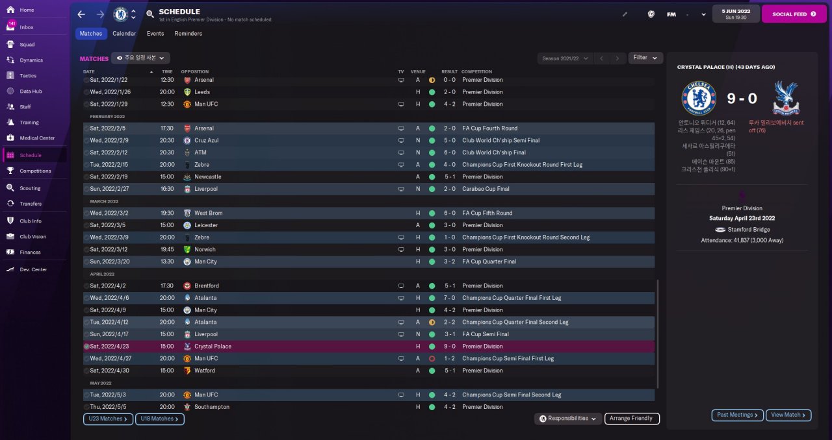Click the back navigation arrow
This screenshot has width=832, height=440.
81,14
